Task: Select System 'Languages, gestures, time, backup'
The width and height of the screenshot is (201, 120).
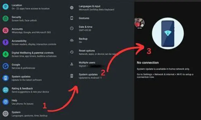Action: [29, 114]
